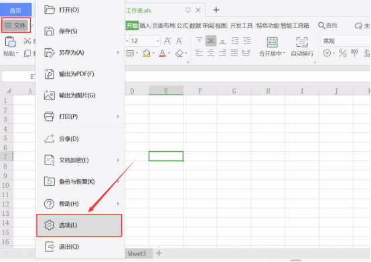Click the red font color A icon
The image size is (371, 262).
coord(162,53)
